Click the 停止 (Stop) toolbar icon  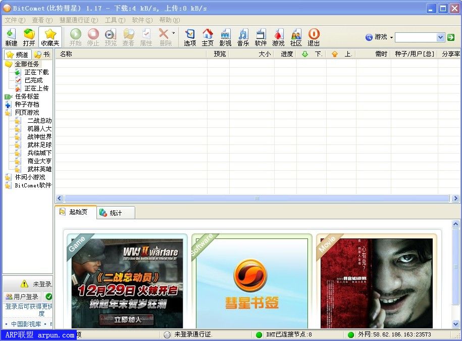[x=93, y=37]
